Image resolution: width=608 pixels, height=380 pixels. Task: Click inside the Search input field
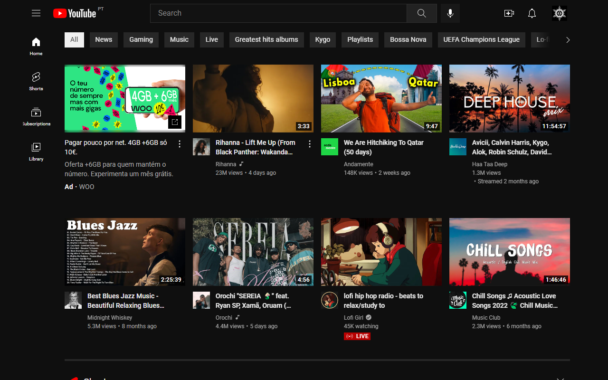click(278, 13)
